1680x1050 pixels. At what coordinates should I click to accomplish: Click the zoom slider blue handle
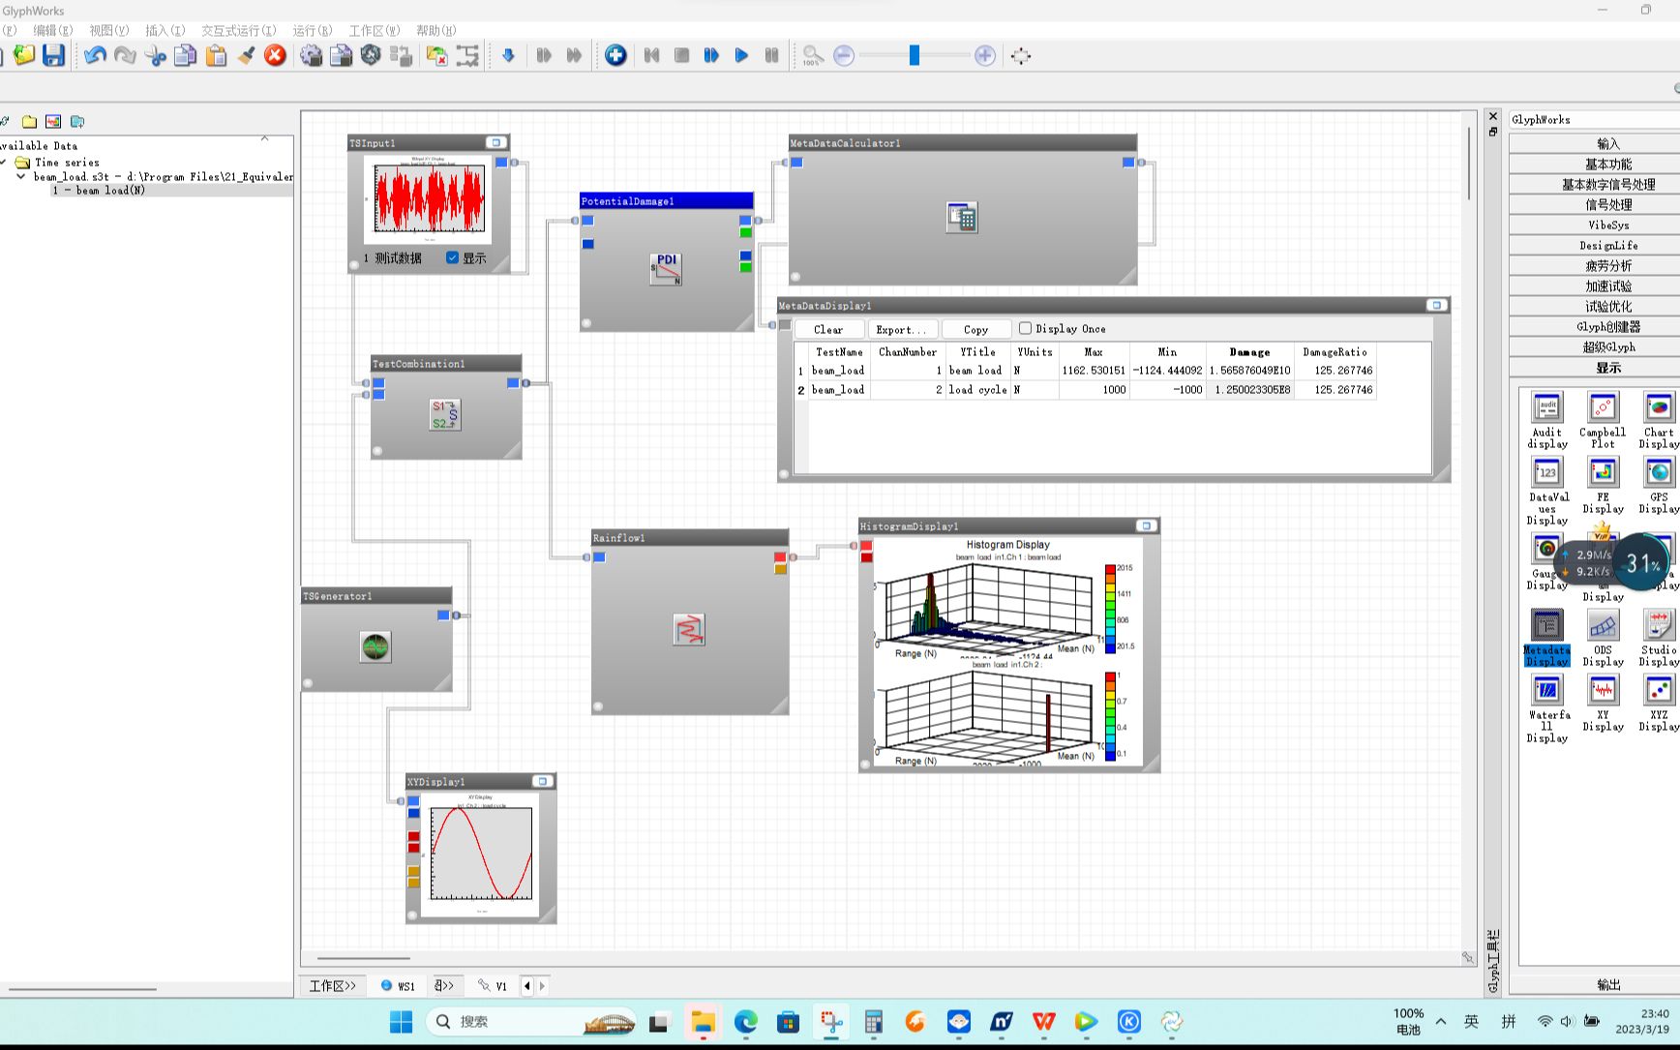(x=914, y=55)
